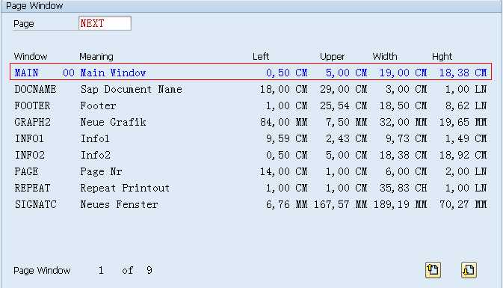Click the 'Main Window' meaning text
The image size is (503, 288).
click(x=114, y=73)
